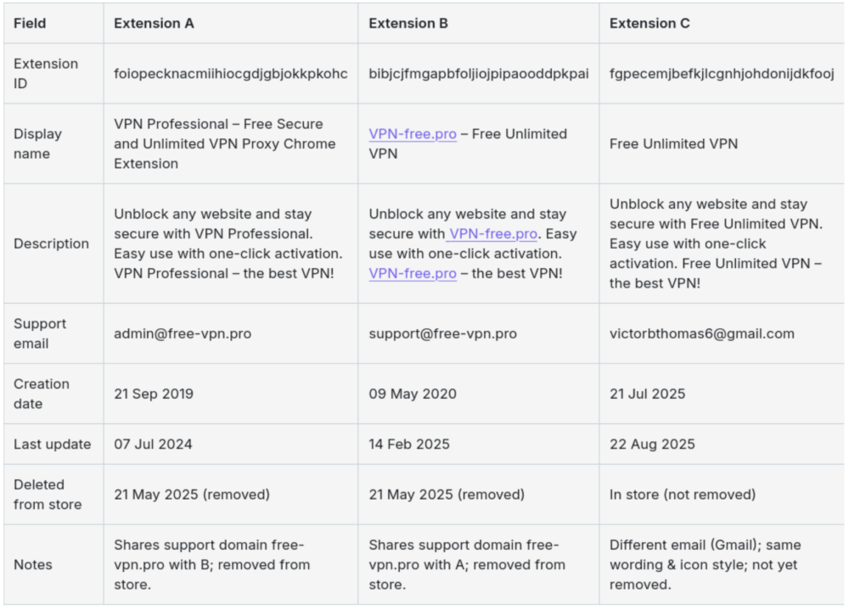Screen dimensions: 849x610
Task: Select the last update 14 Feb 2025
Action: [409, 445]
